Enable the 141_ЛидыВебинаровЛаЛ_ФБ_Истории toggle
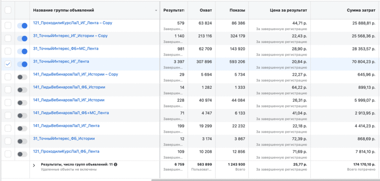Screen dimensions: 380x181 [x=22, y=90]
